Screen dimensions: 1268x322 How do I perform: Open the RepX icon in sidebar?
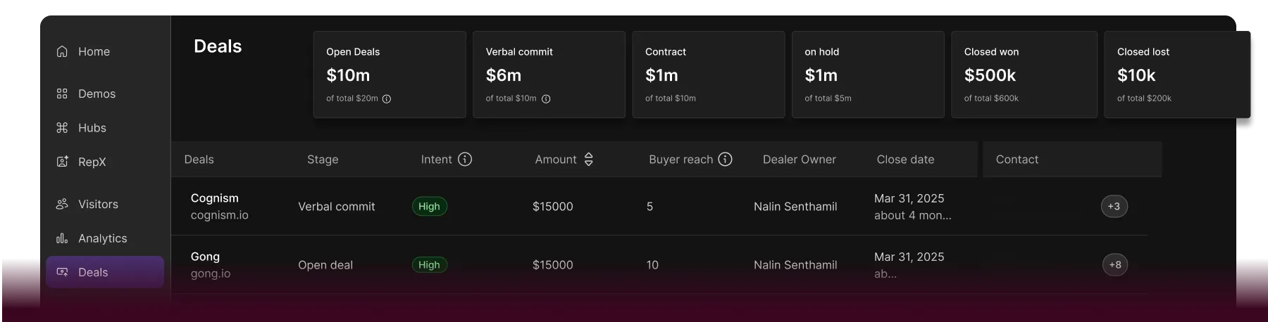click(x=62, y=162)
